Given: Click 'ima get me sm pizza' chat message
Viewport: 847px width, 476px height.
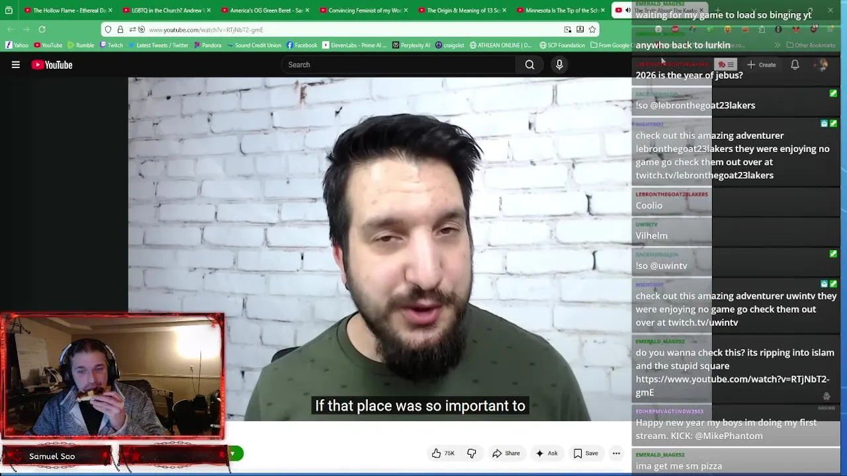Looking at the screenshot, I should tap(678, 466).
